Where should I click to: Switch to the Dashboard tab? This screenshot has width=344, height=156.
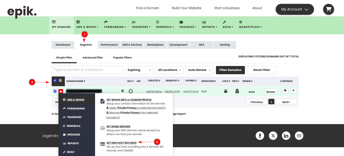click(x=63, y=45)
